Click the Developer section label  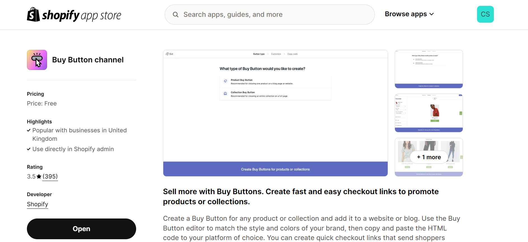pyautogui.click(x=39, y=194)
